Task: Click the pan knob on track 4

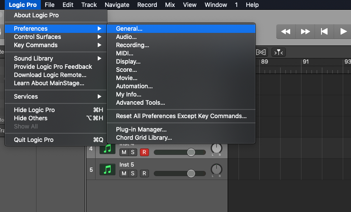Action: tap(216, 148)
